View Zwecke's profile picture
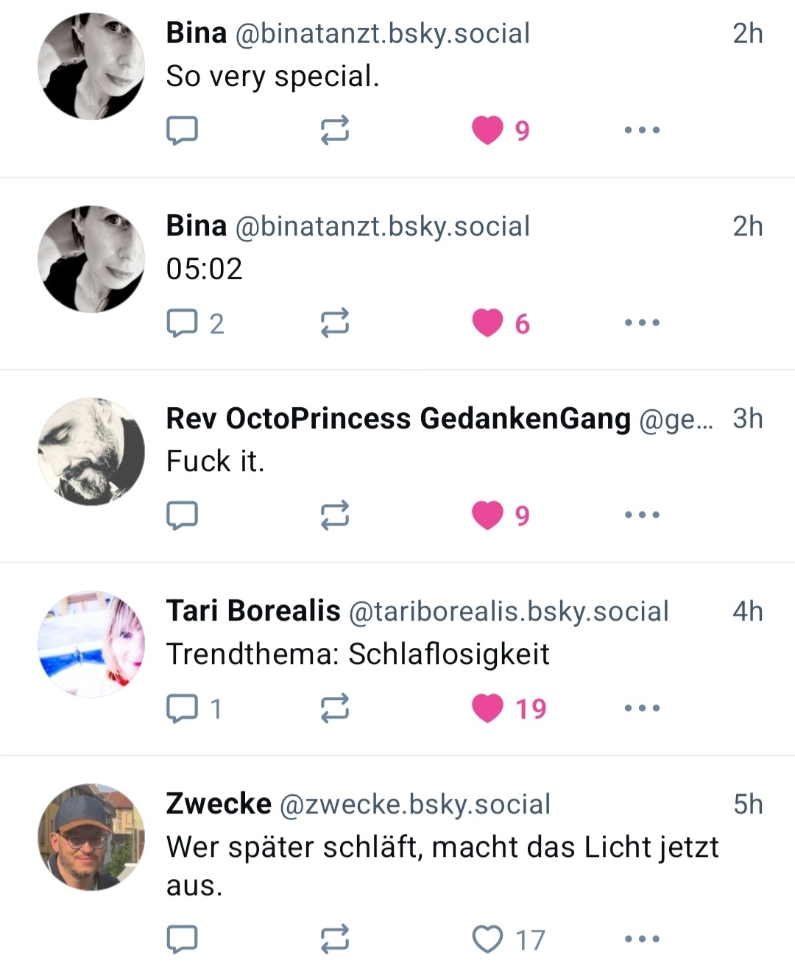 [91, 837]
